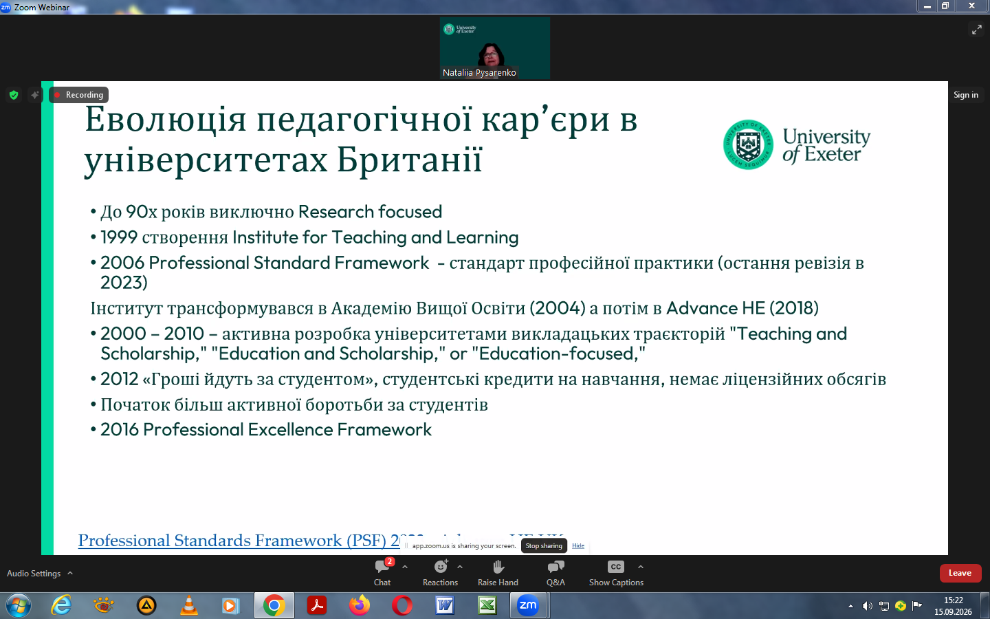
Task: Open Adobe Acrobat from the taskbar
Action: coord(316,606)
